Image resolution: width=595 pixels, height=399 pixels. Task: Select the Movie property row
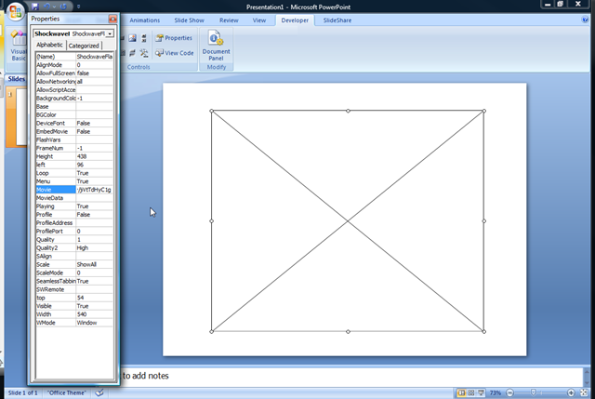tap(74, 190)
